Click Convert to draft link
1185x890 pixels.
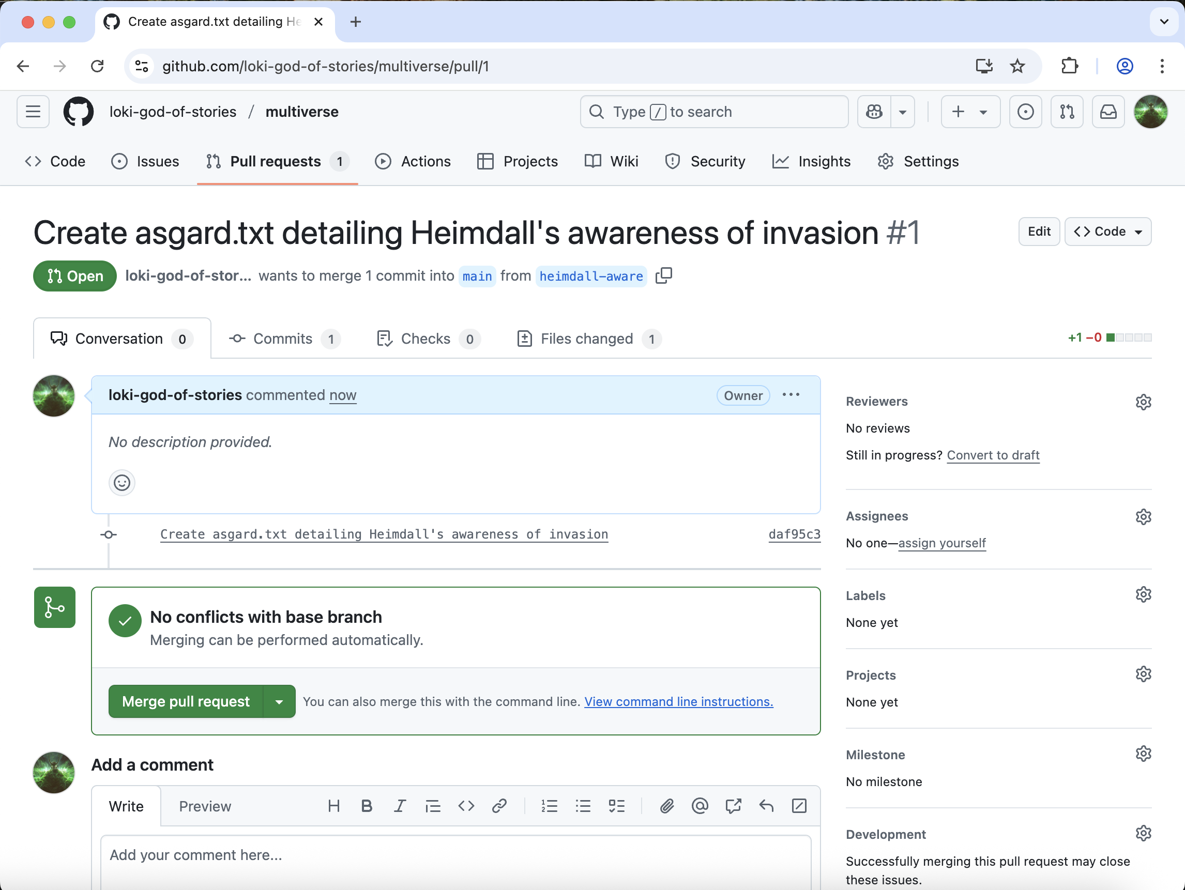click(x=993, y=455)
